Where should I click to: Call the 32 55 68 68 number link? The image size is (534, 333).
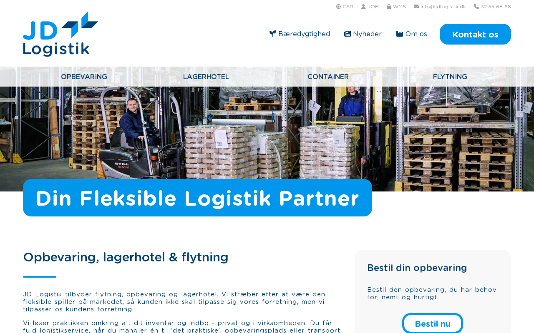point(496,7)
